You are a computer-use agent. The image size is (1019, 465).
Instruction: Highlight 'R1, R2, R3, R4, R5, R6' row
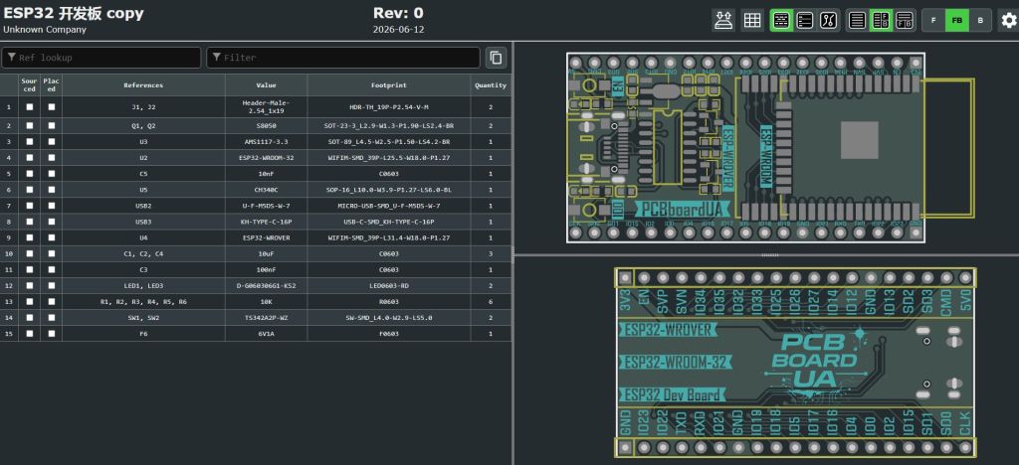pyautogui.click(x=256, y=302)
